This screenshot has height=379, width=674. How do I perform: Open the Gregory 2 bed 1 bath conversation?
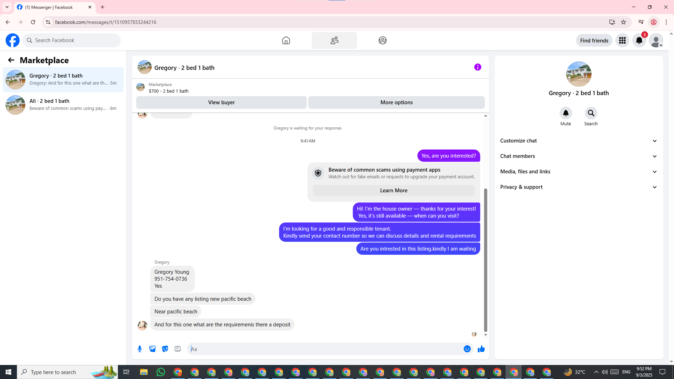tap(63, 80)
